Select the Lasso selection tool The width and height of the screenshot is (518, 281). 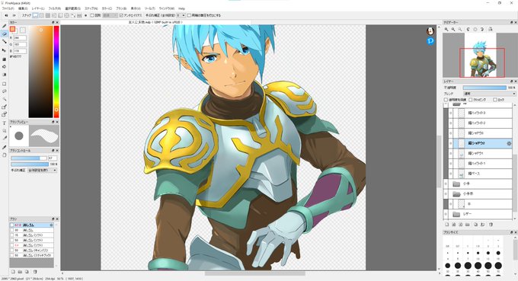tap(5, 91)
